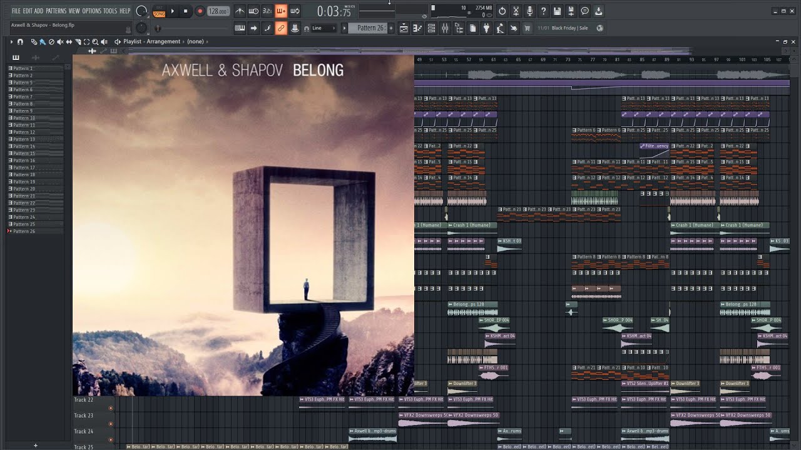Click the Stop button

coord(185,11)
